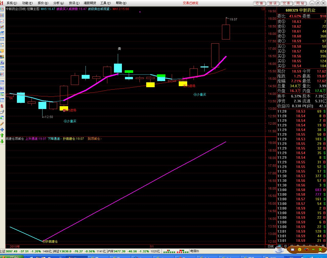Click the 抄底建仓:19.07 legend label
Viewport: 327px width, 258px height.
pyautogui.click(x=73, y=139)
